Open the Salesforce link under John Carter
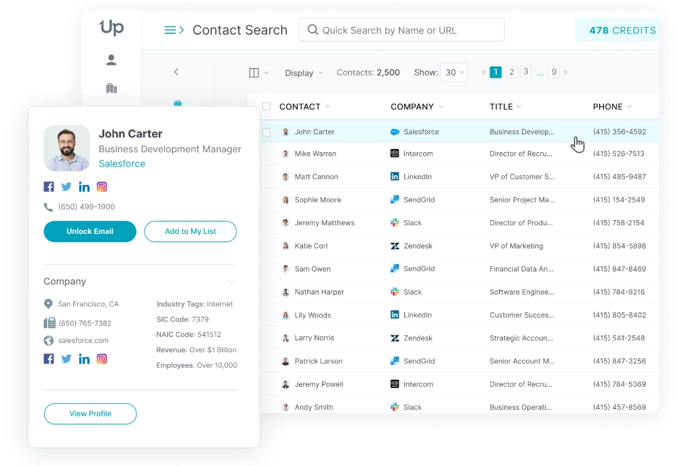The height and width of the screenshot is (466, 682). click(122, 164)
